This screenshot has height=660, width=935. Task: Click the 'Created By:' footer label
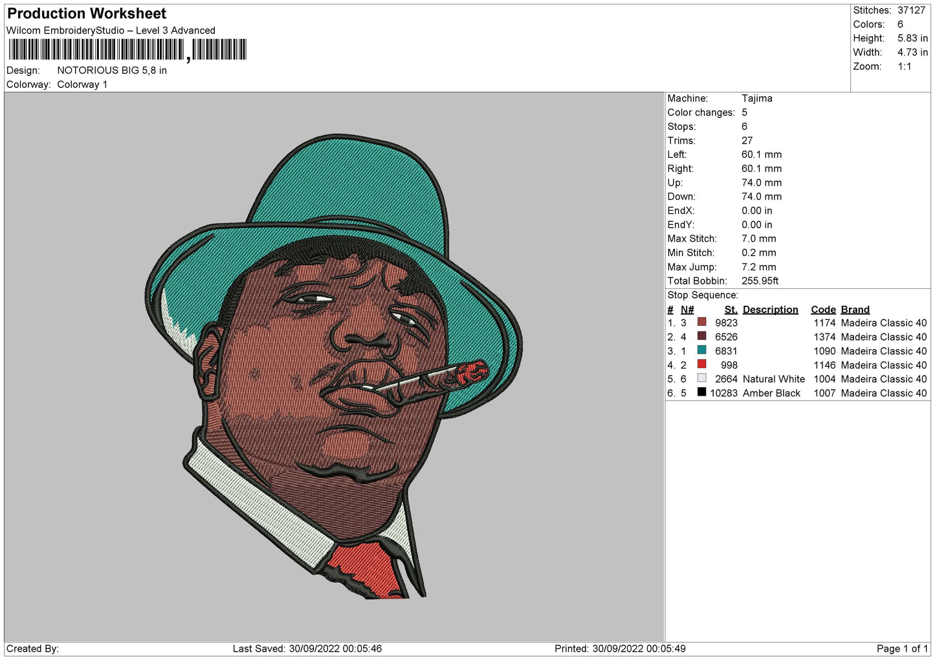coord(32,648)
